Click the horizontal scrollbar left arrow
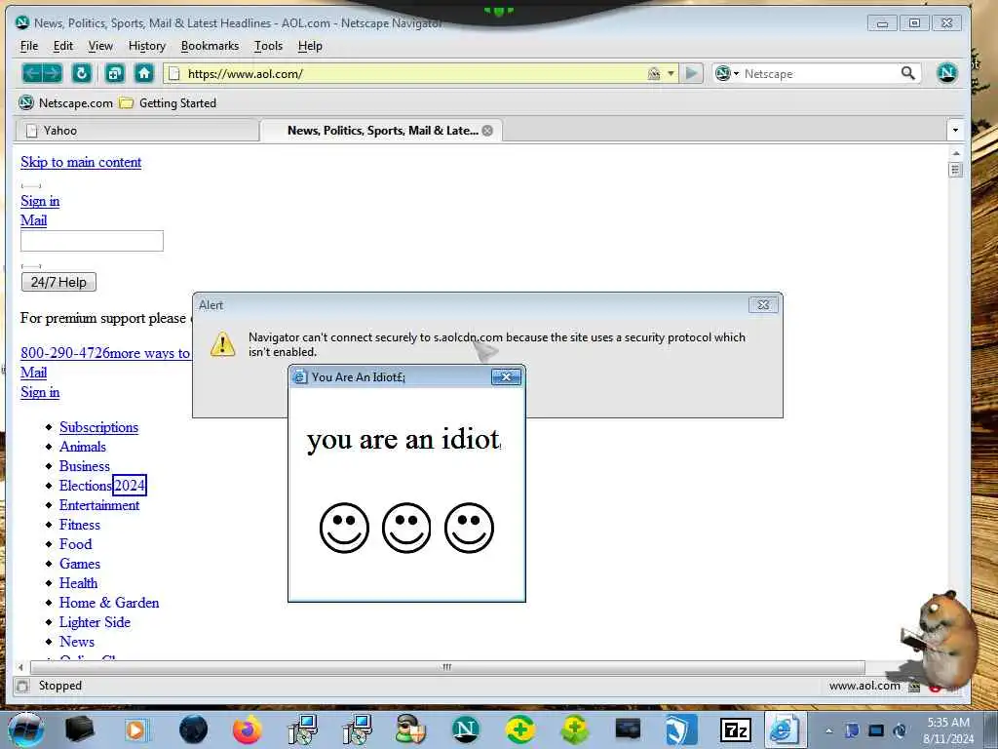This screenshot has width=998, height=749. coord(21,667)
